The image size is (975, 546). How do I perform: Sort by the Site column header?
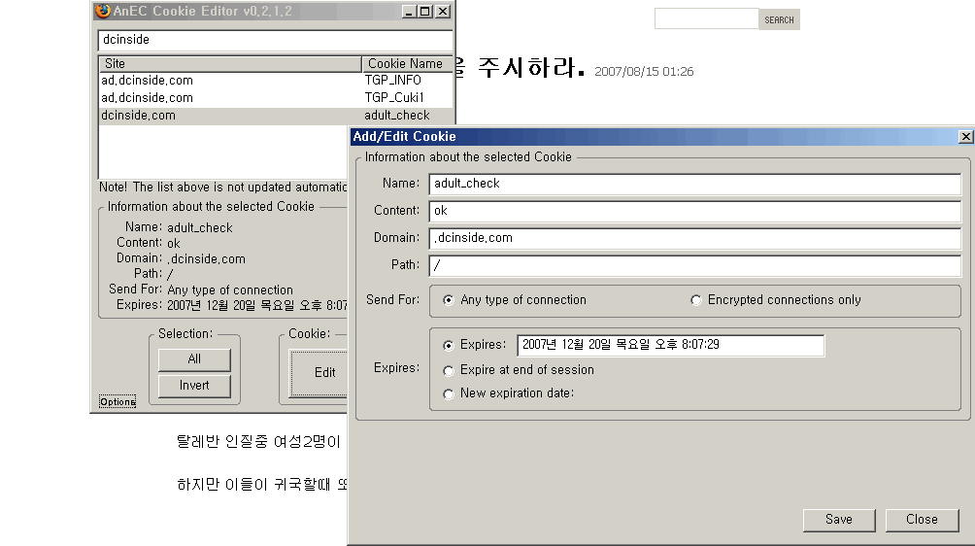pyautogui.click(x=230, y=63)
